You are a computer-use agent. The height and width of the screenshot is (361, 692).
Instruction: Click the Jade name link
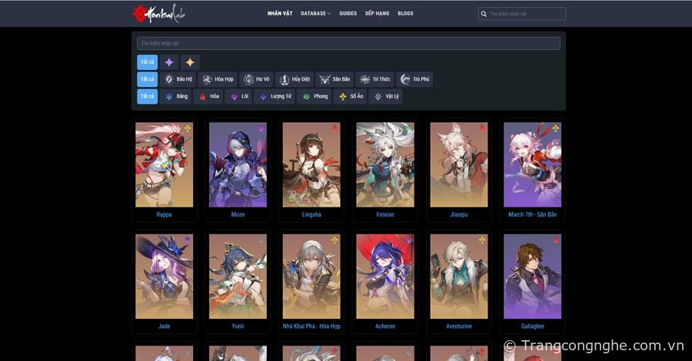[x=165, y=326]
